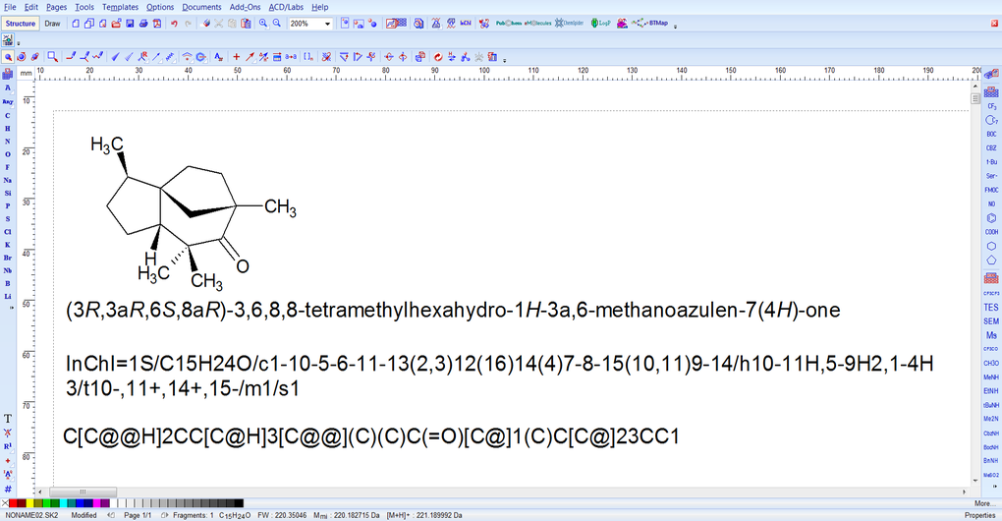Select the Draw Chains tool

pos(97,57)
